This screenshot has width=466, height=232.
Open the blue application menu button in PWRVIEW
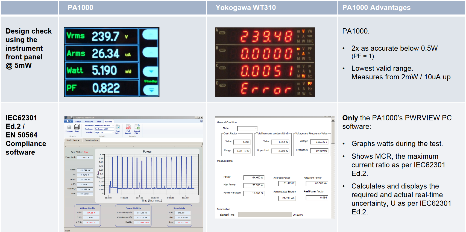pyautogui.click(x=69, y=121)
